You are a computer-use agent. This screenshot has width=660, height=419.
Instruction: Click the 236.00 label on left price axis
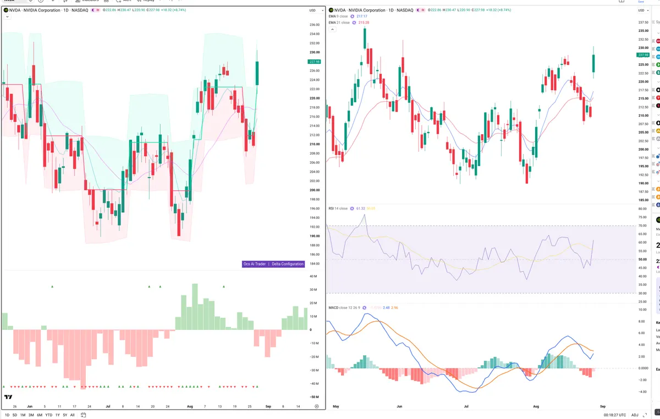(x=315, y=25)
